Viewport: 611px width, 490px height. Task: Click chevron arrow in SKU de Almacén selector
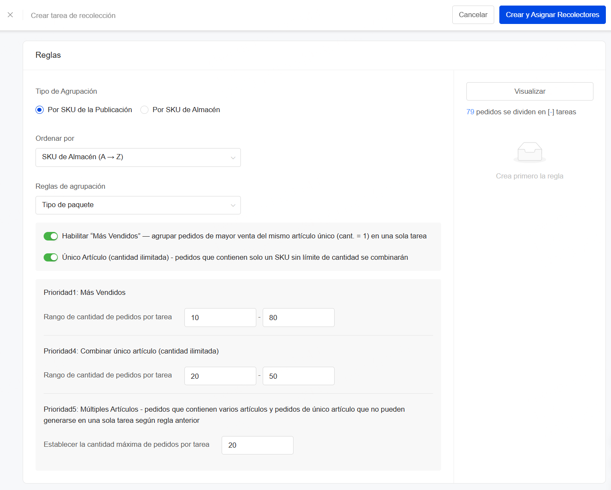[x=233, y=157]
